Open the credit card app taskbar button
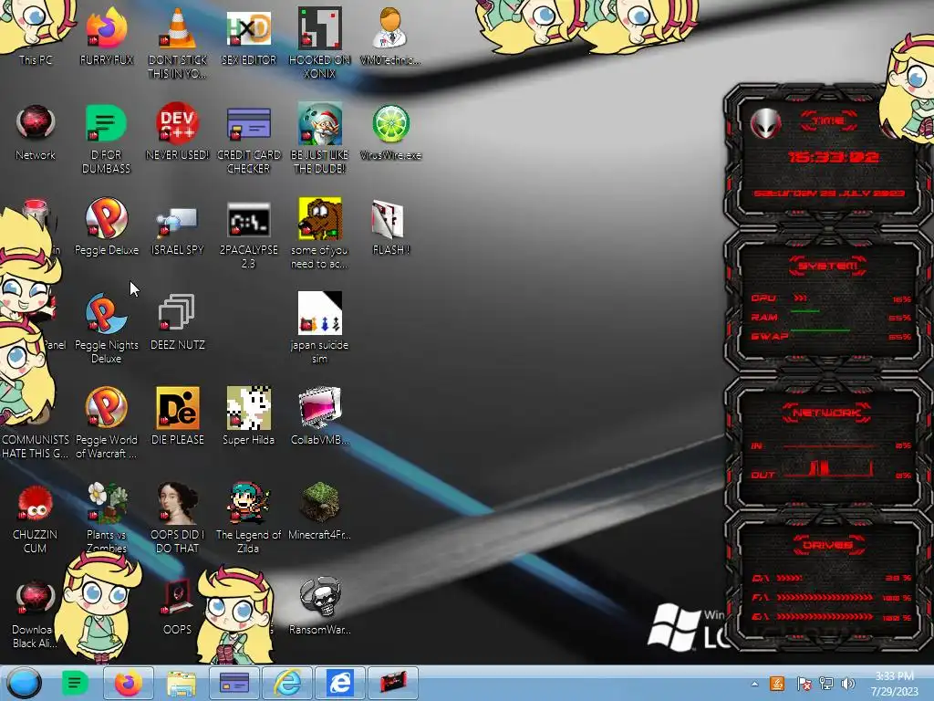Screen dimensions: 934x701 [x=234, y=683]
